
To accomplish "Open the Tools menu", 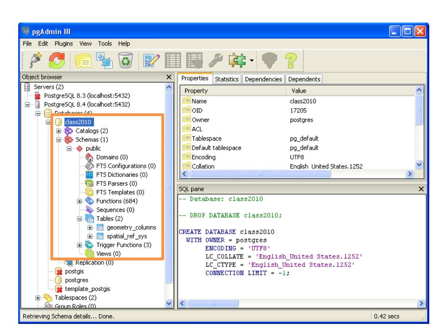I will pyautogui.click(x=105, y=44).
